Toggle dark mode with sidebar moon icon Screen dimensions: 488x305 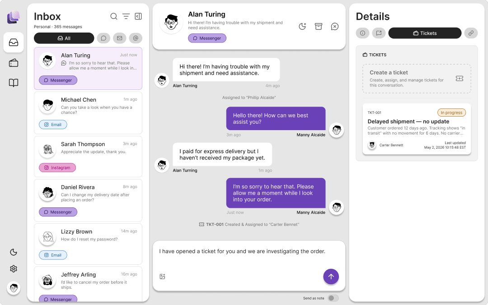tap(14, 252)
